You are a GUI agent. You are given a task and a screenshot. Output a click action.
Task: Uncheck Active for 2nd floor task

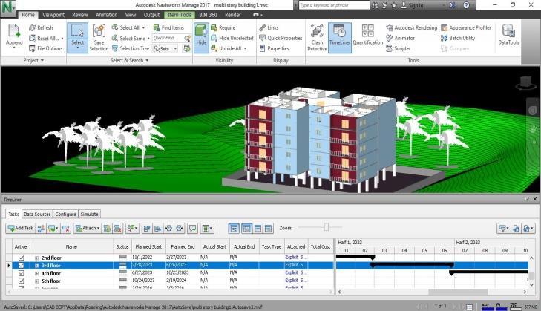[21, 258]
